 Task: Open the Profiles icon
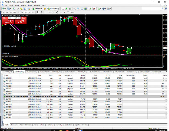point(8,9)
